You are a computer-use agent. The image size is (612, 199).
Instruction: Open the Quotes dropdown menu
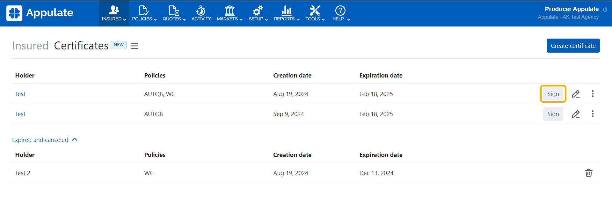[174, 13]
